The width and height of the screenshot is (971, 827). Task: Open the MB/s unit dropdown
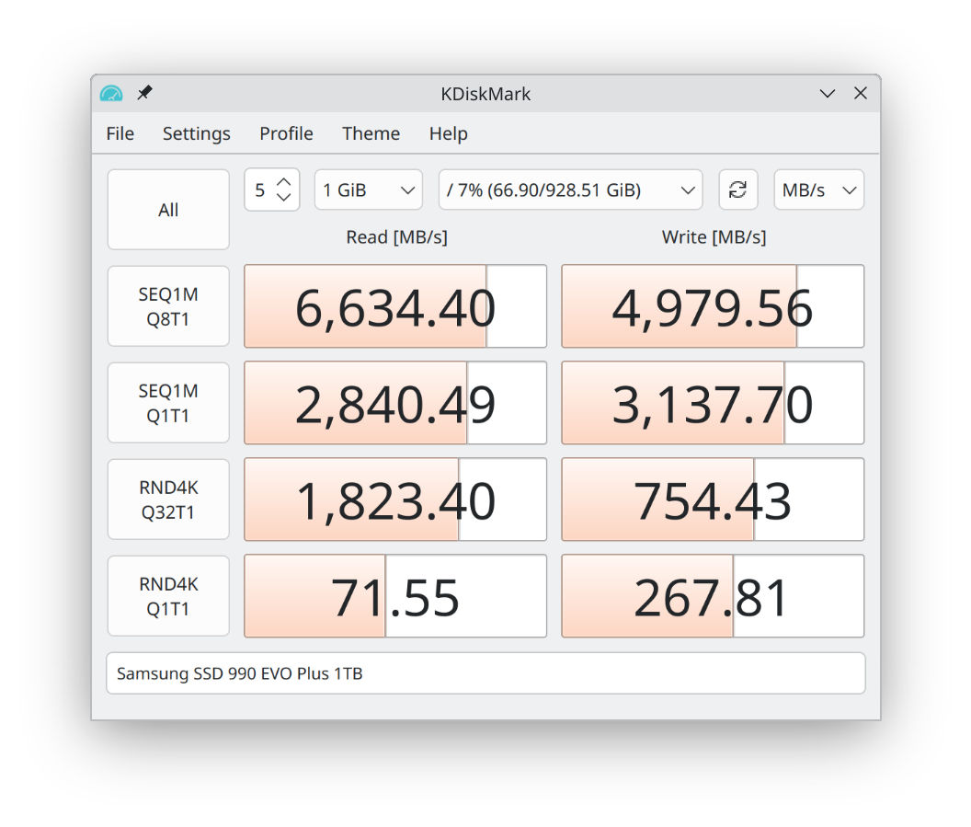click(x=818, y=190)
